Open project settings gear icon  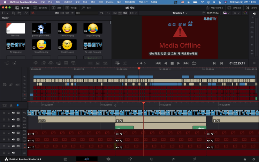pyautogui.click(x=254, y=159)
